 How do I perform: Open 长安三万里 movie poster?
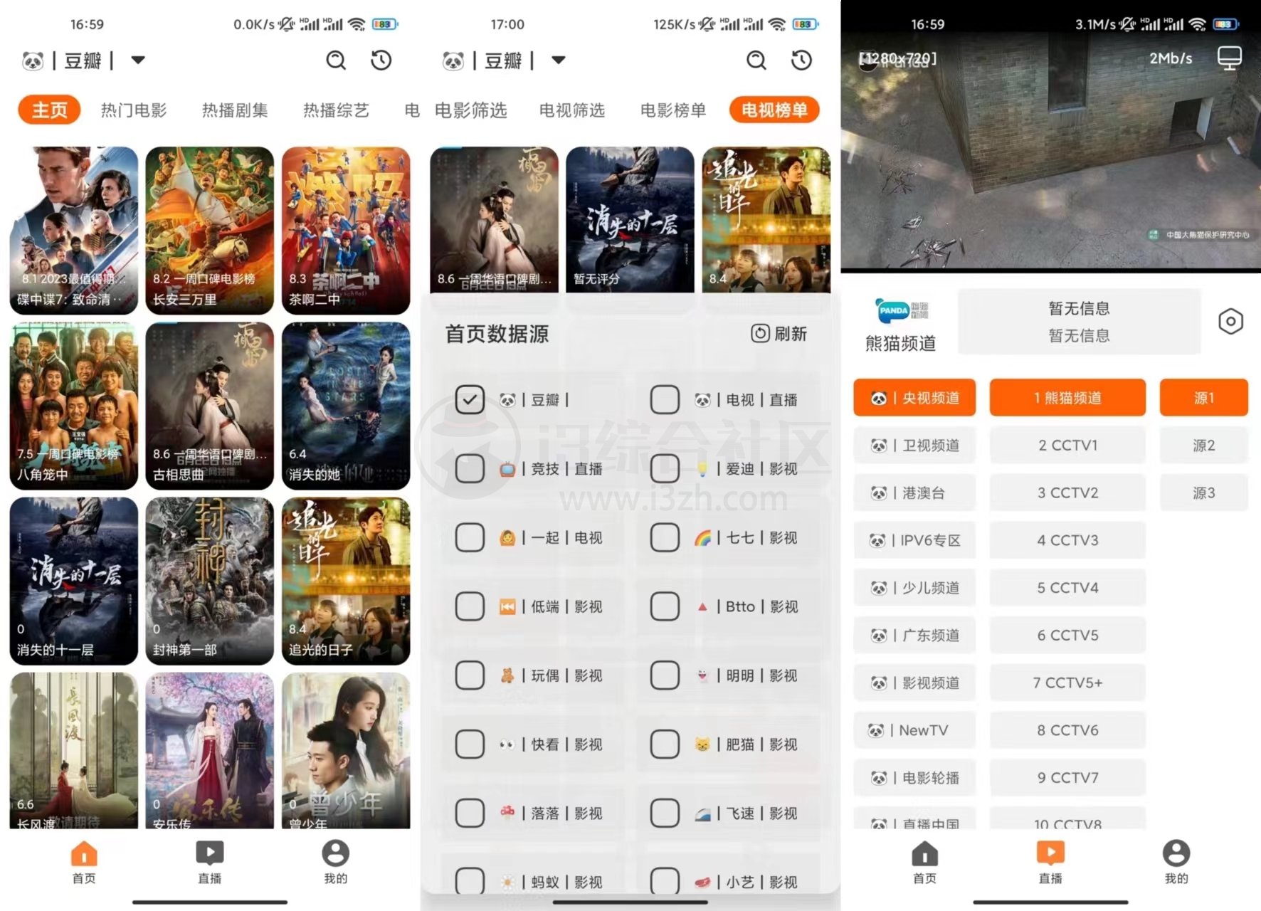210,231
